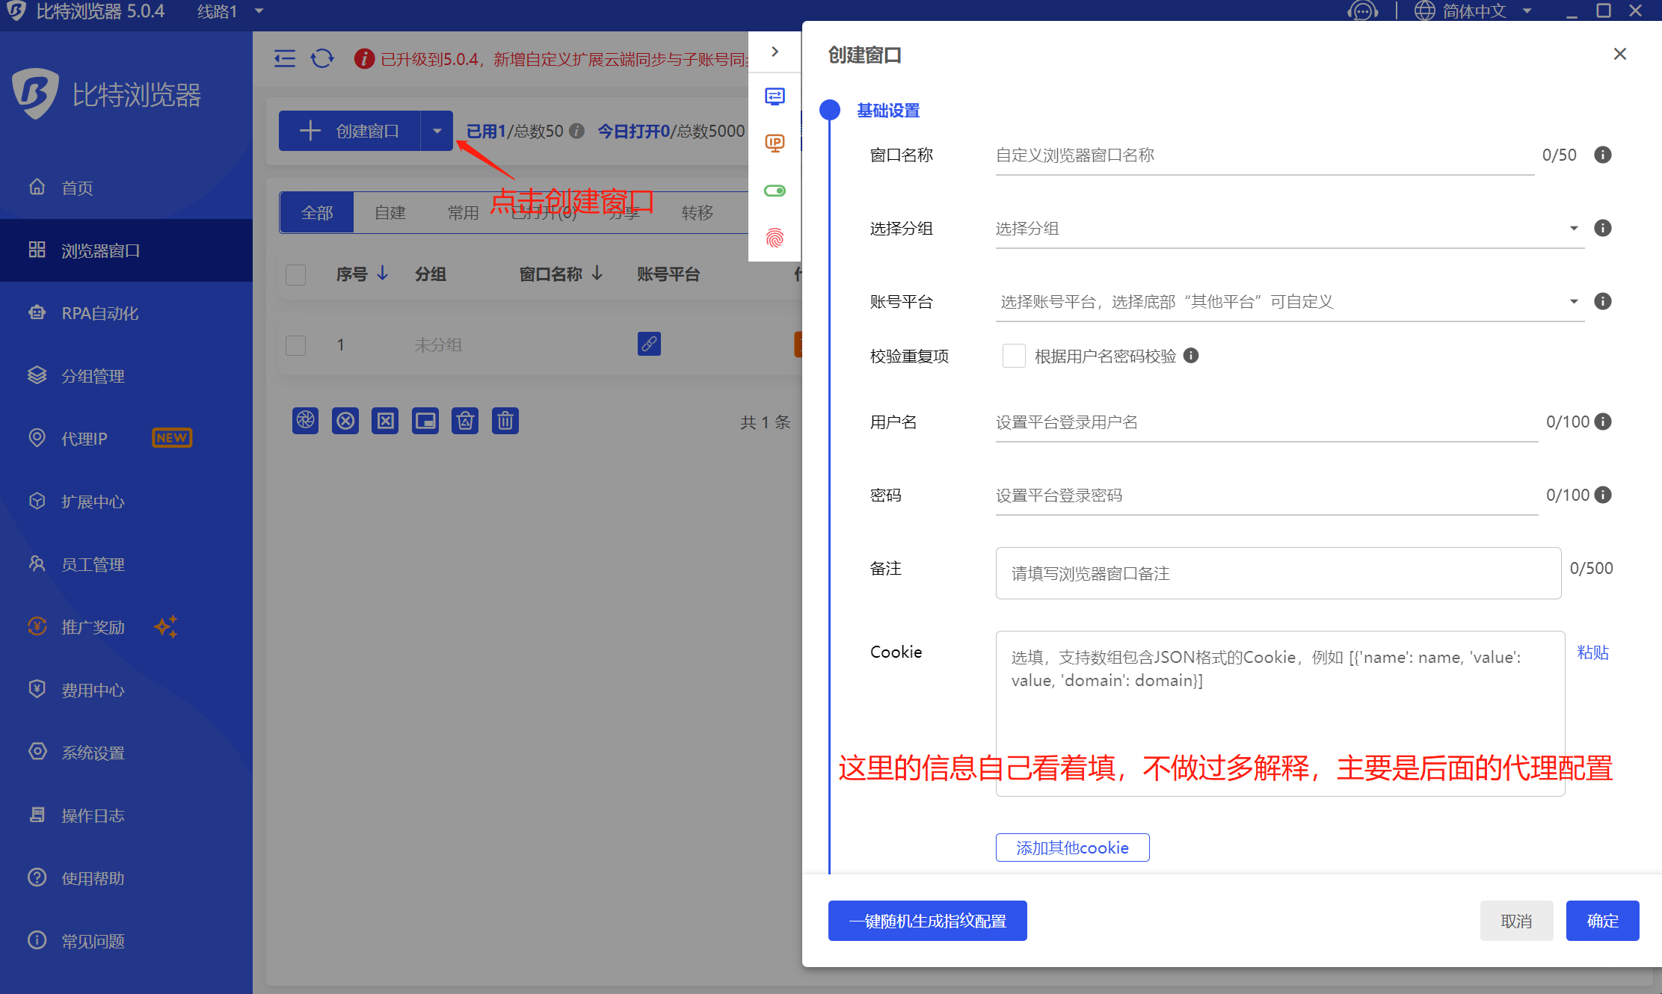Screen dimensions: 1662x994
Task: Open 分组管理 in sidebar
Action: [126, 376]
